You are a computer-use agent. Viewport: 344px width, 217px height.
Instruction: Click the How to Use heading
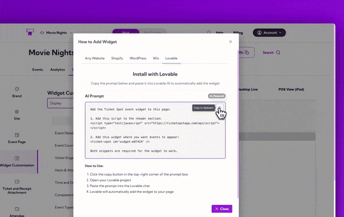pos(94,166)
